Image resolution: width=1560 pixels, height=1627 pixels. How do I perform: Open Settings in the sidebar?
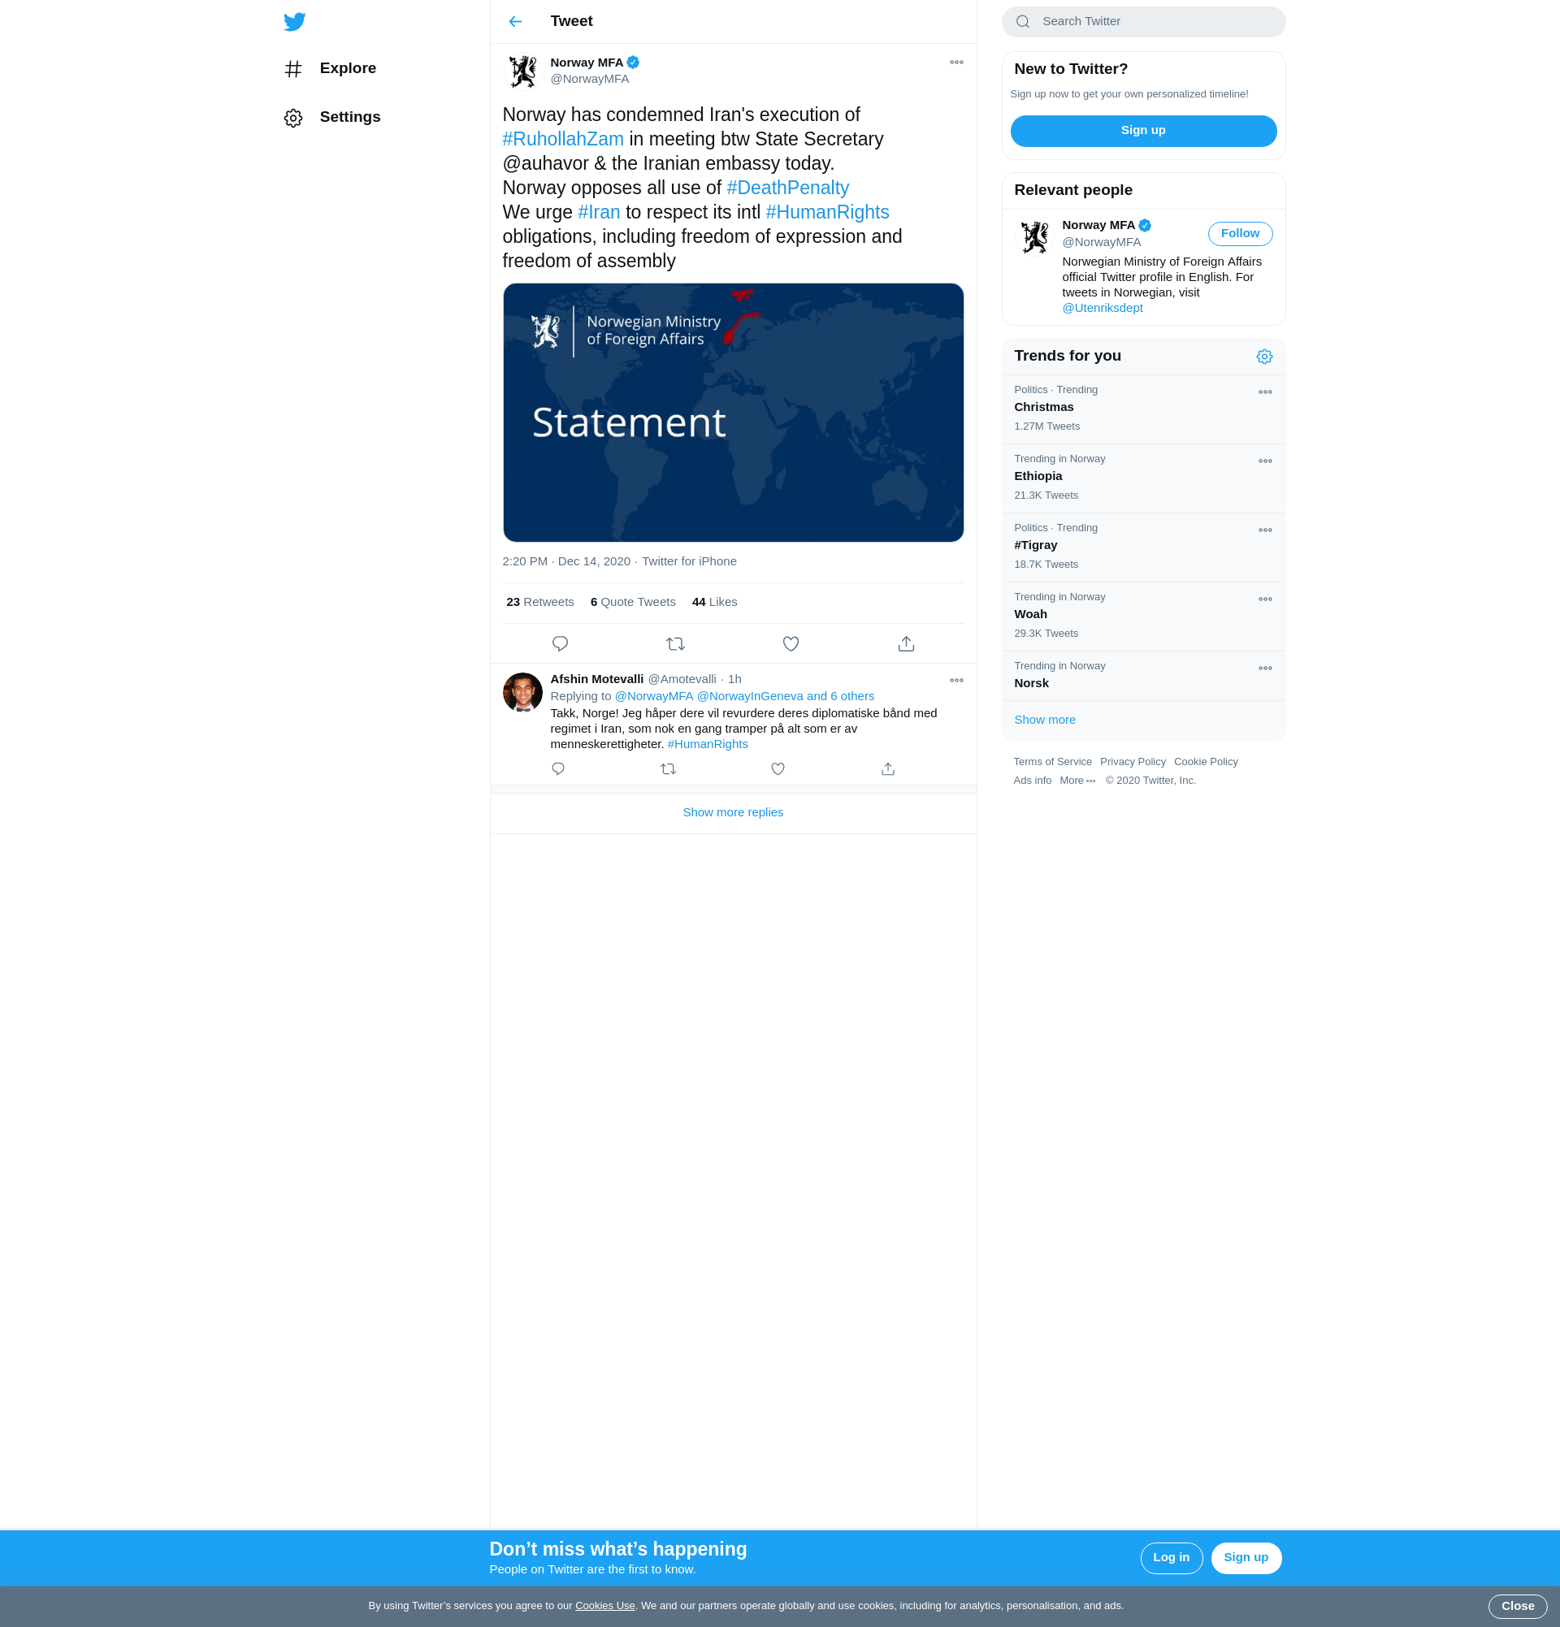click(x=349, y=117)
